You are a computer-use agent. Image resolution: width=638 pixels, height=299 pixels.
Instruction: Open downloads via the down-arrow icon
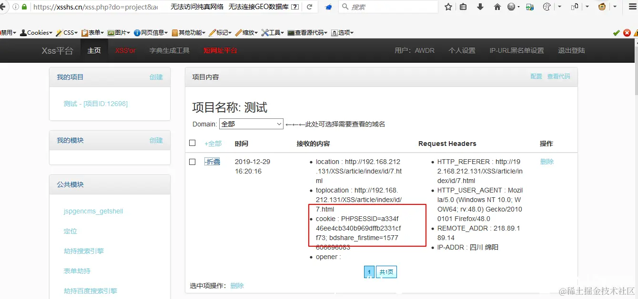pos(480,7)
